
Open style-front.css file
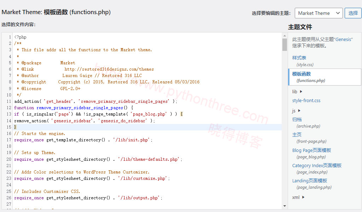click(306, 100)
